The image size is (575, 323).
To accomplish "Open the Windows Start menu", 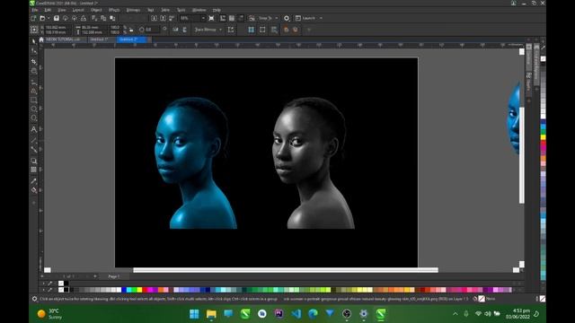I will 194,314.
